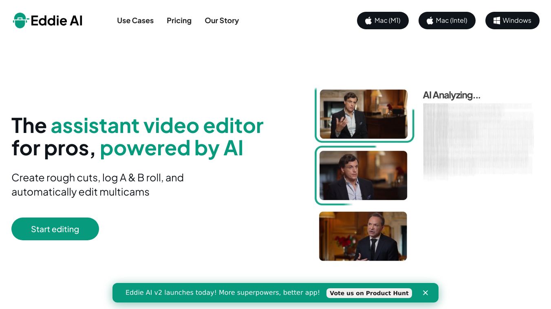This screenshot has width=551, height=309.
Task: Click the Start editing button
Action: [x=55, y=229]
